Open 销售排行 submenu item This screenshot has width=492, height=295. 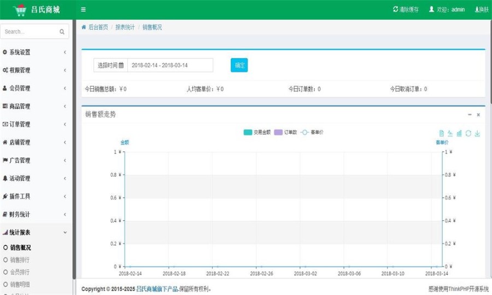tap(20, 259)
